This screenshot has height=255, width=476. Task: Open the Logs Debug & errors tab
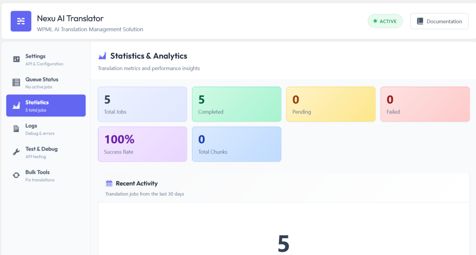[46, 129]
